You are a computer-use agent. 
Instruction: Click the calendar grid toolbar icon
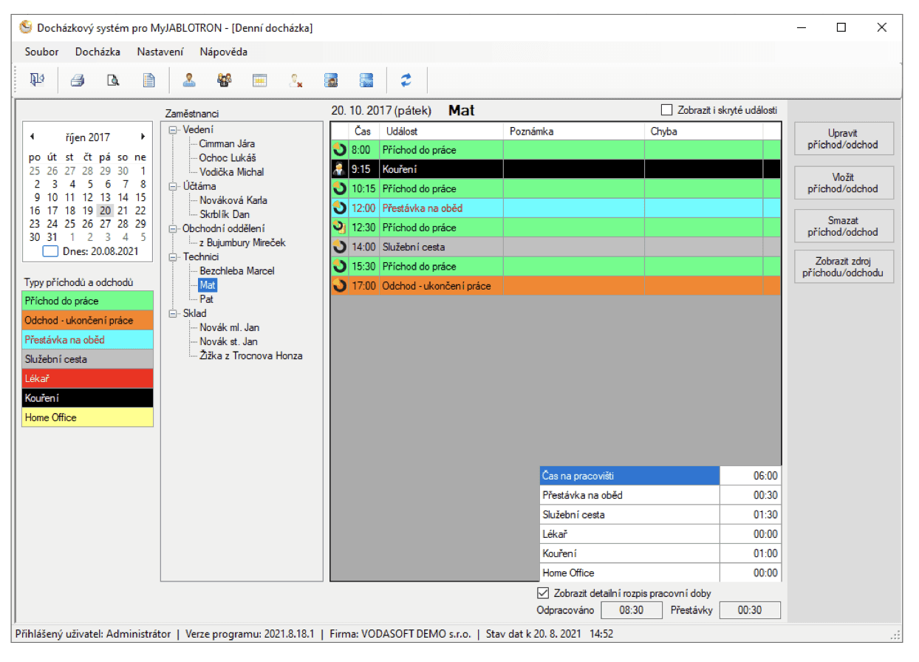point(259,81)
